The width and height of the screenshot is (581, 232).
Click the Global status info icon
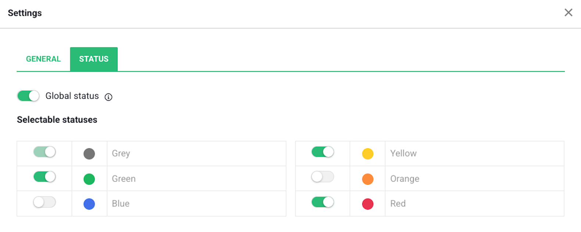[x=108, y=97]
